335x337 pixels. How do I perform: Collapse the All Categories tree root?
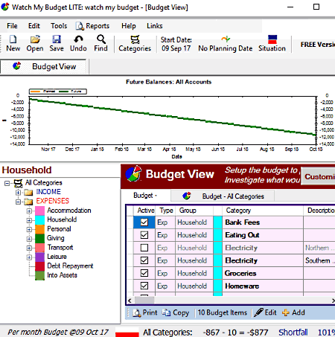click(x=7, y=183)
